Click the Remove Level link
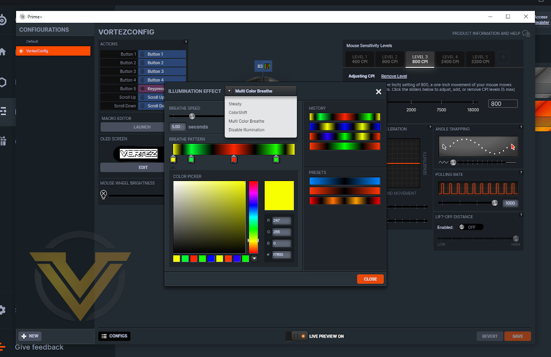 394,76
